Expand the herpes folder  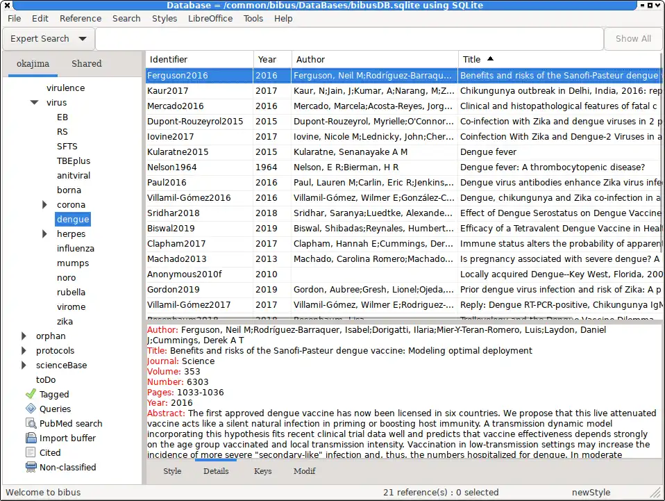44,234
